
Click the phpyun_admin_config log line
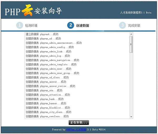tap(50, 47)
